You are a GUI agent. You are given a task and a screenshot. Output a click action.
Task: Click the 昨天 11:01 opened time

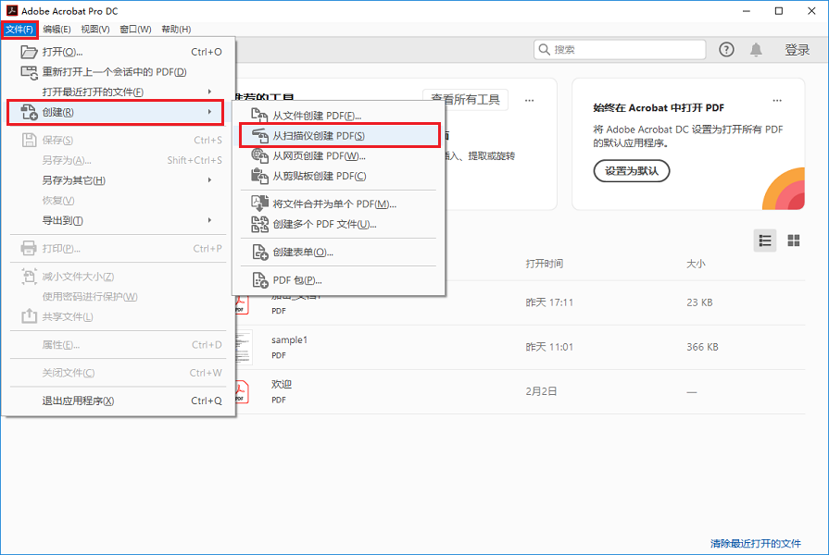tap(549, 347)
